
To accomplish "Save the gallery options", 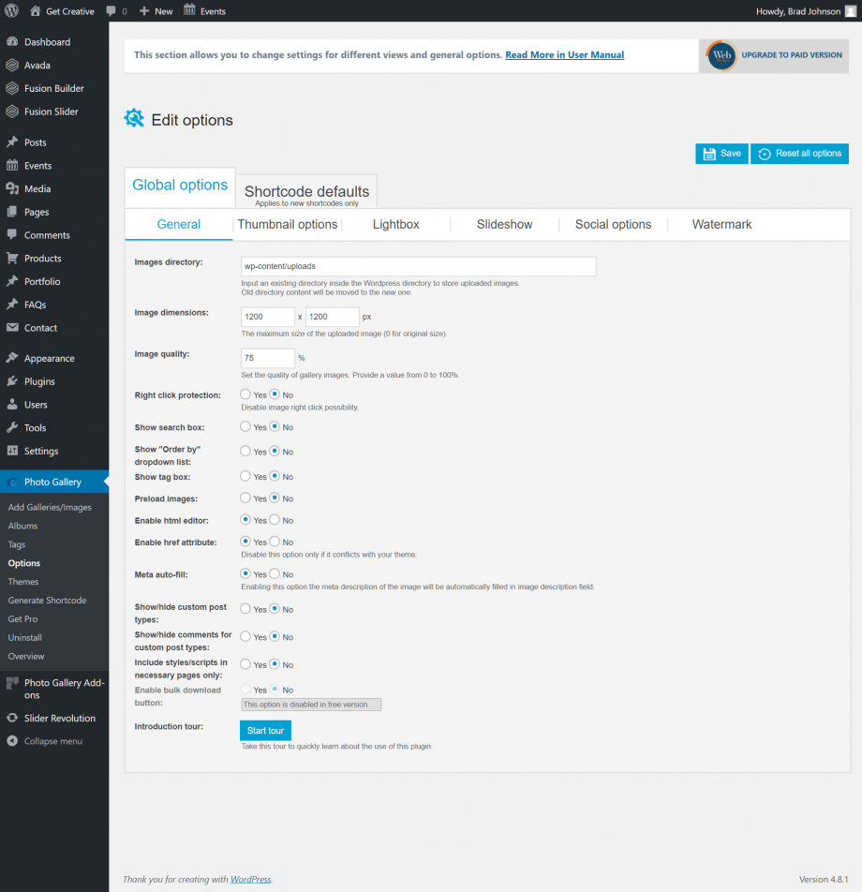I will coord(721,154).
